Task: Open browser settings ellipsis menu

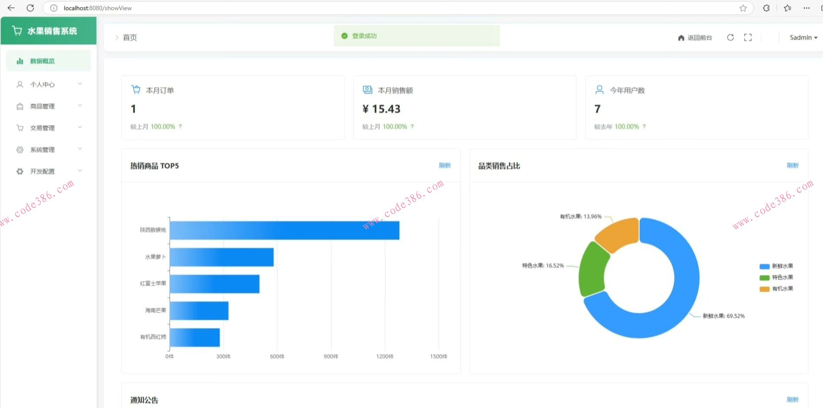Action: pyautogui.click(x=806, y=8)
